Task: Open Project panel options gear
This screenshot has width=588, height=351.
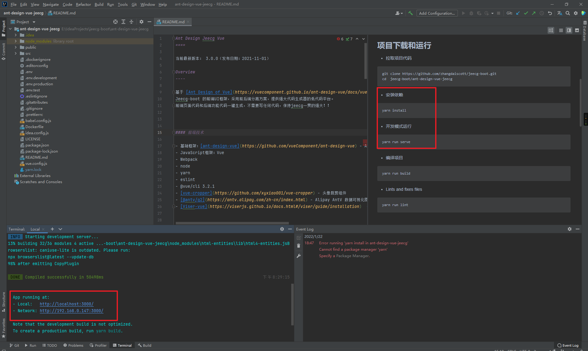Action: coord(141,22)
